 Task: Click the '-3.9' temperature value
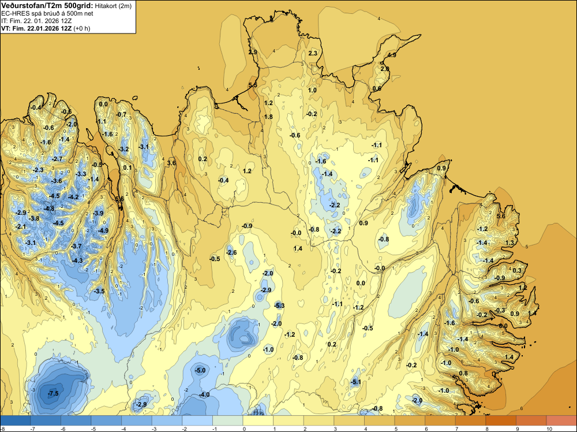point(98,213)
